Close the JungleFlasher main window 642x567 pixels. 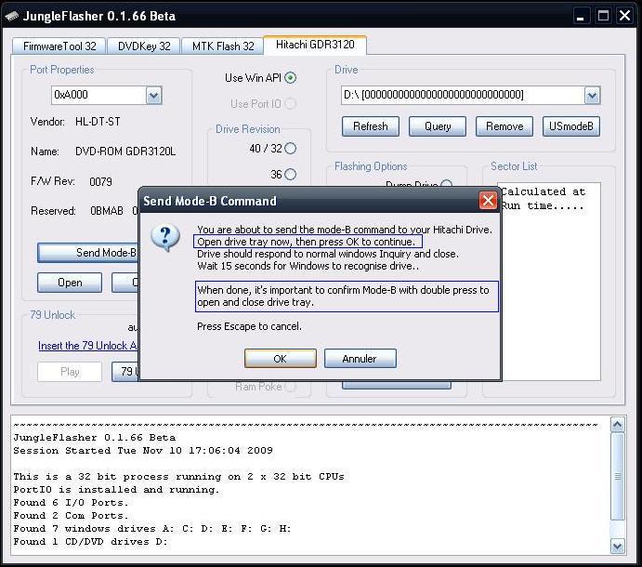[x=624, y=17]
